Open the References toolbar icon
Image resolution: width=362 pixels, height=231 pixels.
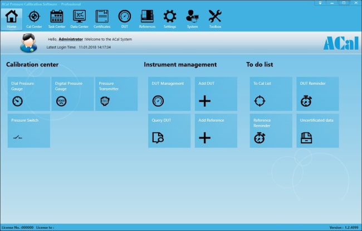[147, 19]
